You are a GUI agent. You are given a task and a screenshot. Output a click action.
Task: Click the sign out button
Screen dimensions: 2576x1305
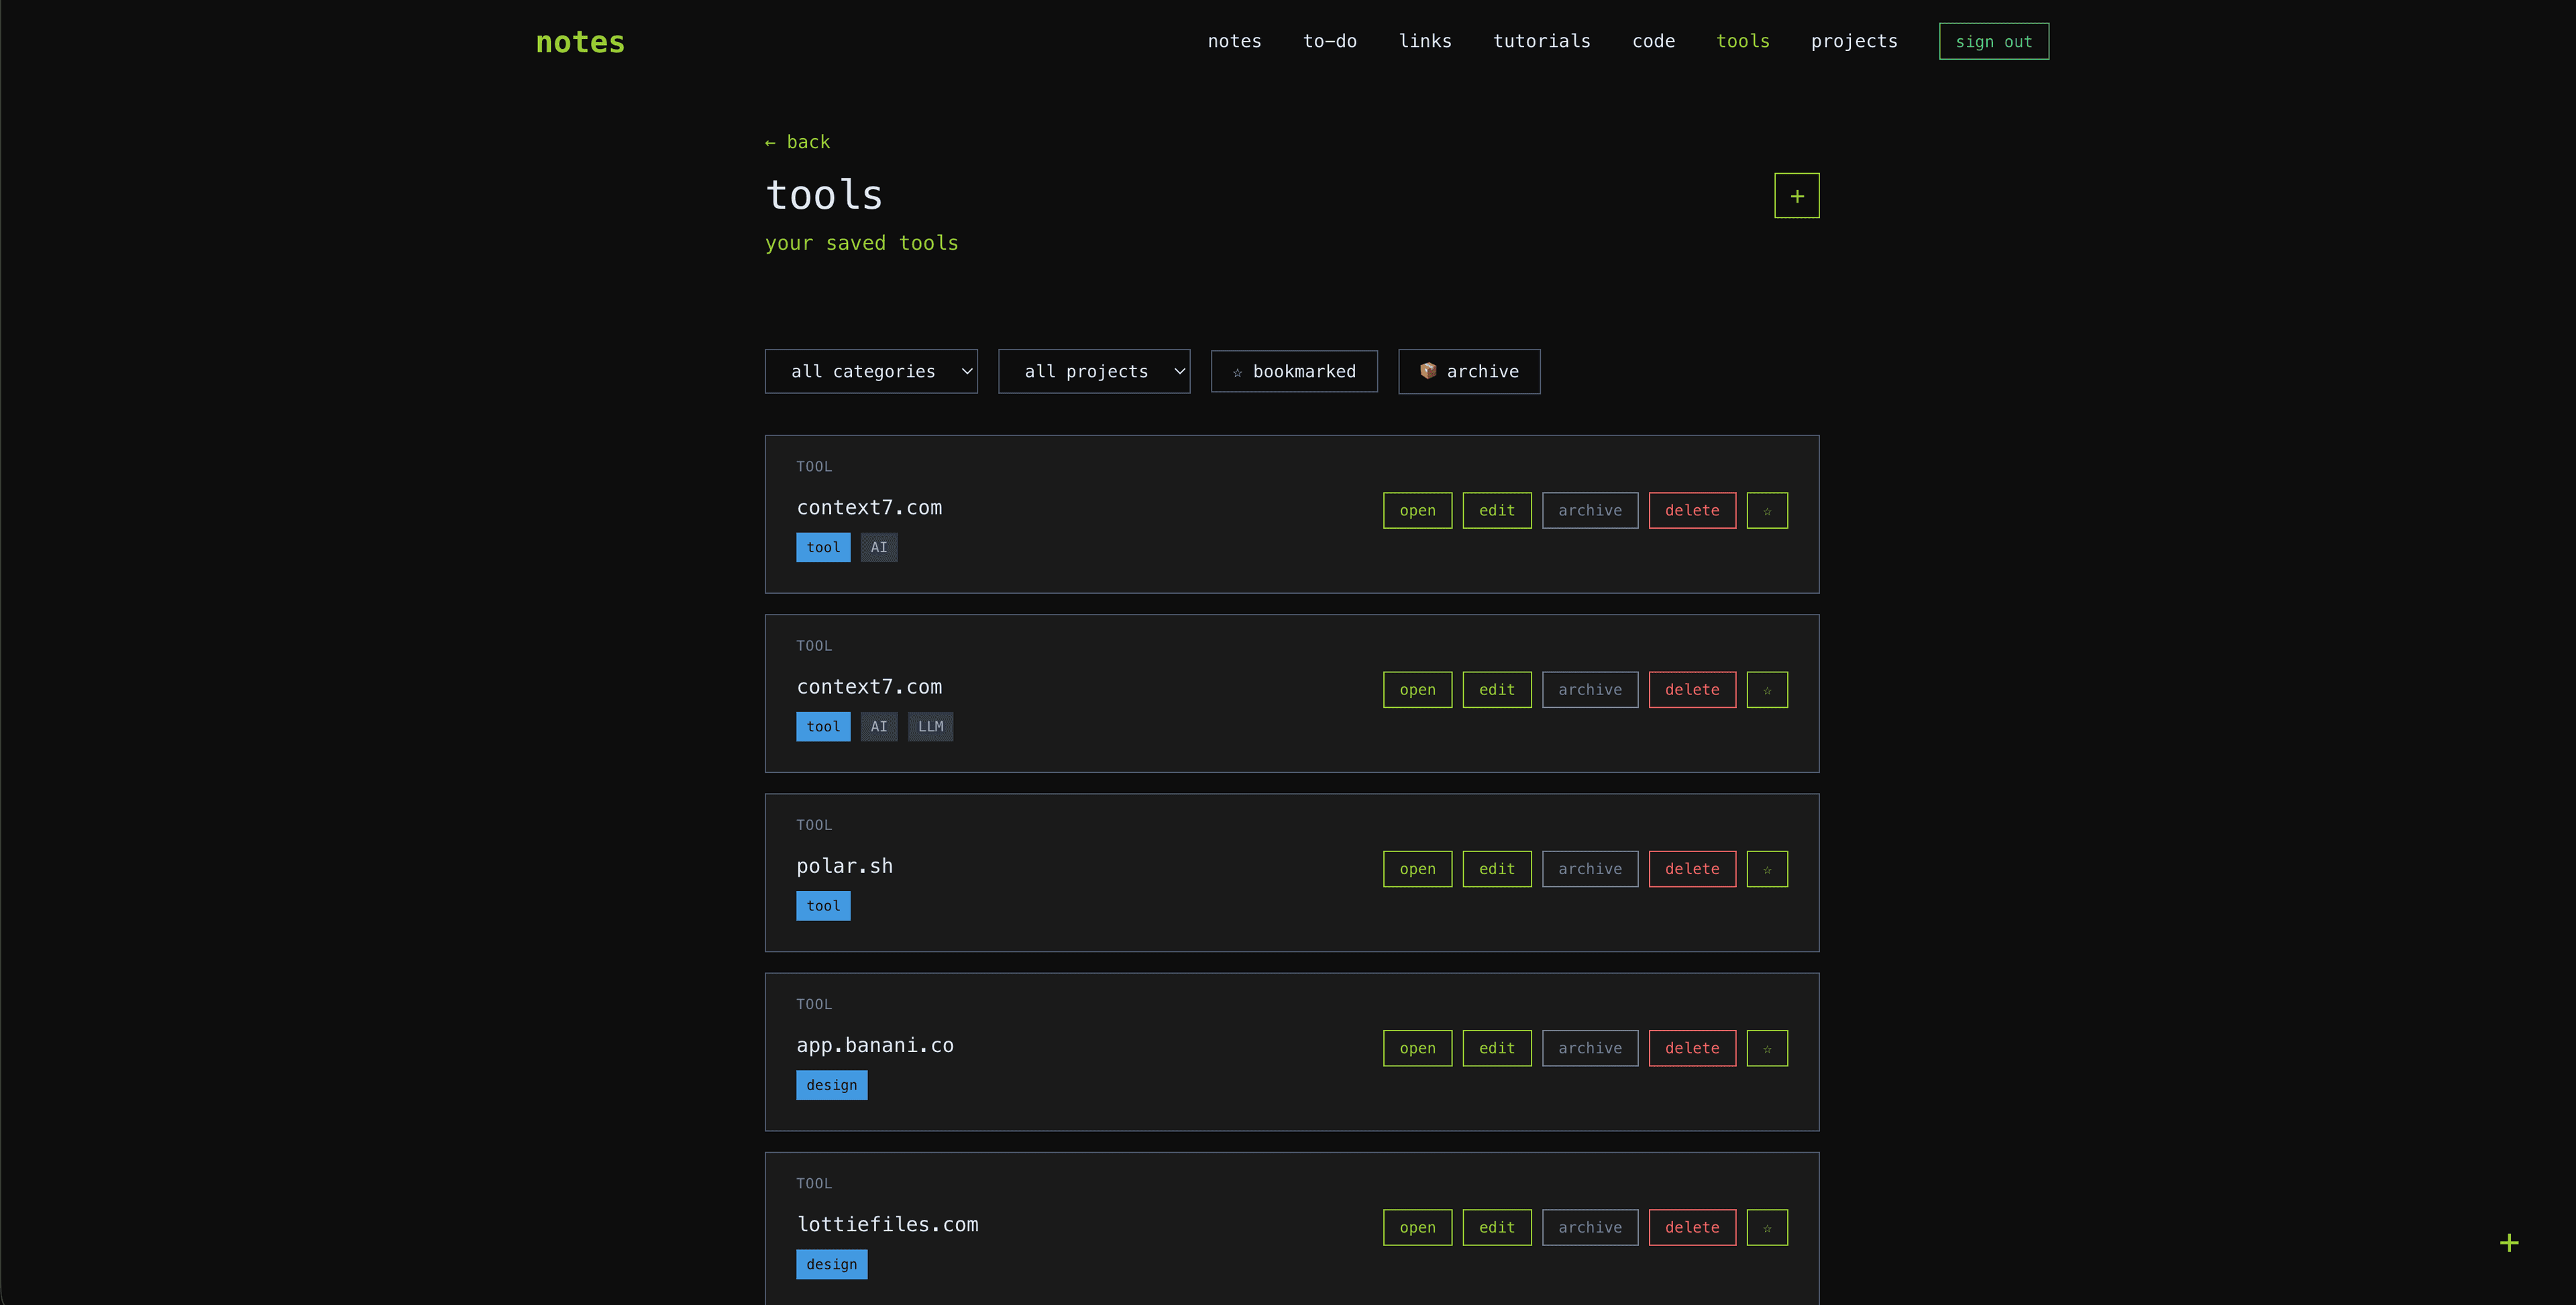tap(1993, 41)
